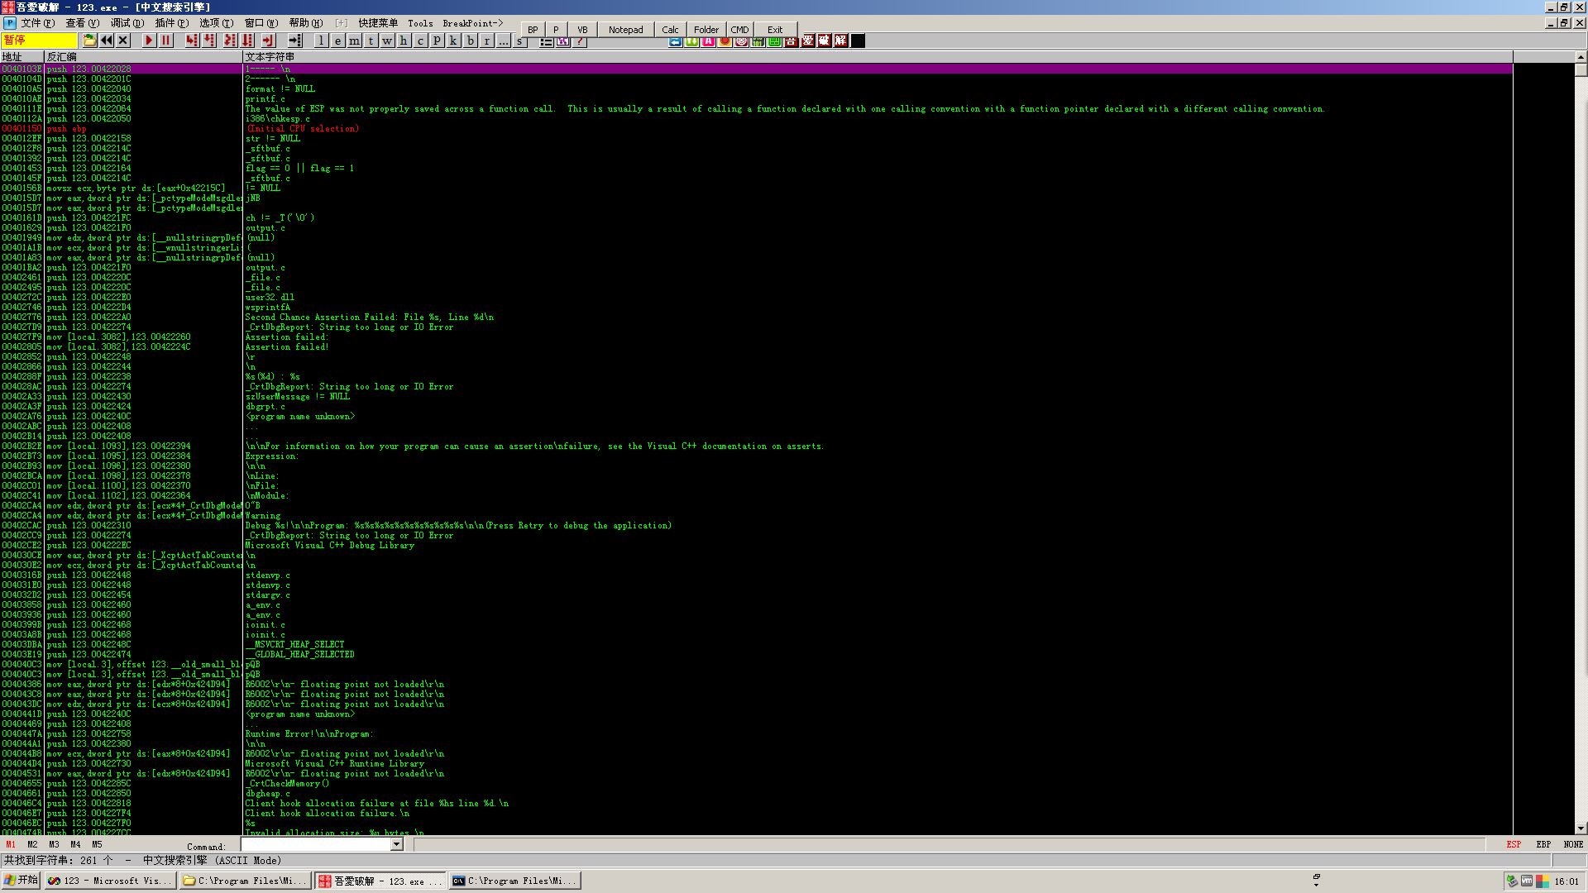The image size is (1588, 893).
Task: Open the 调试(D) debug menu
Action: (127, 23)
